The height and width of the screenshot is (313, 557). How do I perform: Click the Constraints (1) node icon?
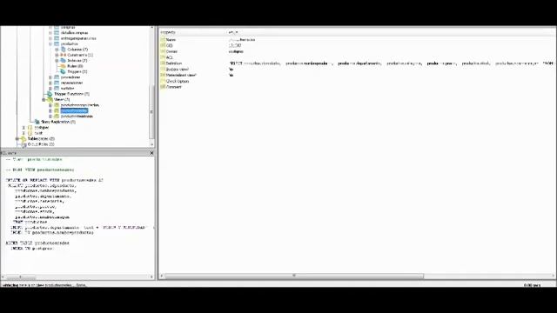[x=64, y=55]
